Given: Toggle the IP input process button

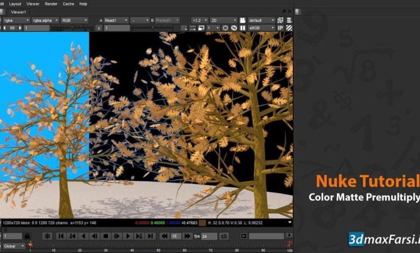Looking at the screenshot, I should (x=280, y=28).
